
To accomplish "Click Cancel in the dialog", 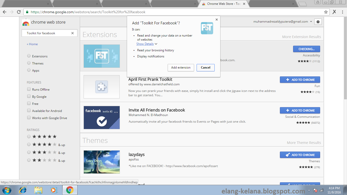I will click(206, 68).
